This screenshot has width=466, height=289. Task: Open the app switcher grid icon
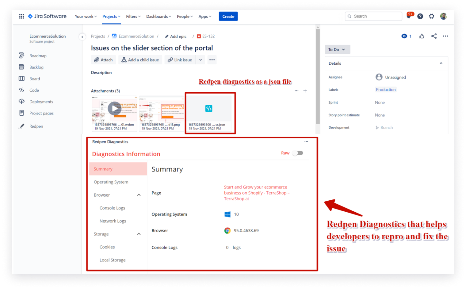tap(21, 16)
